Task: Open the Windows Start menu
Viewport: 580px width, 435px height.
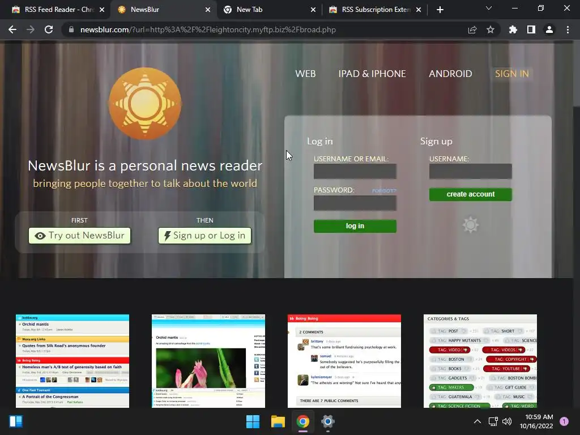Action: [x=253, y=421]
